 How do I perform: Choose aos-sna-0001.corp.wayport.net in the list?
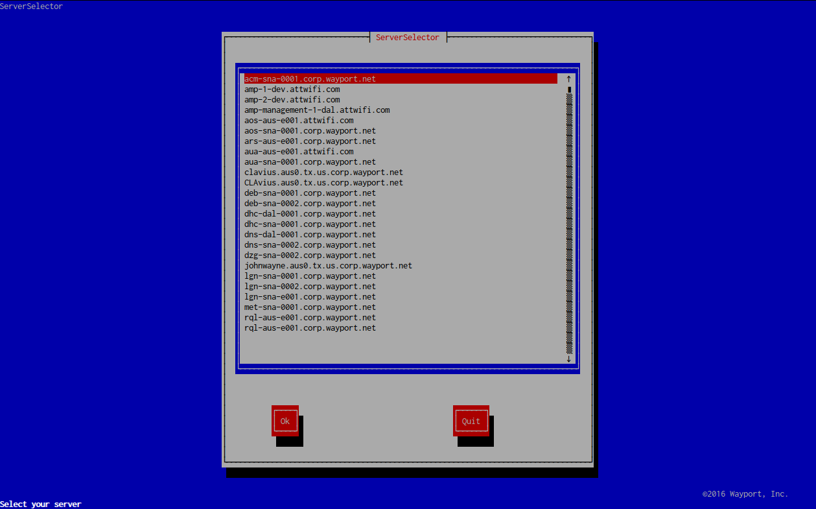(x=310, y=131)
